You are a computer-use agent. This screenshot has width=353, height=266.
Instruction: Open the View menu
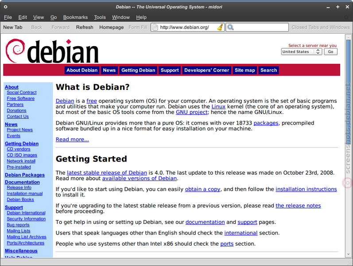pos(39,17)
